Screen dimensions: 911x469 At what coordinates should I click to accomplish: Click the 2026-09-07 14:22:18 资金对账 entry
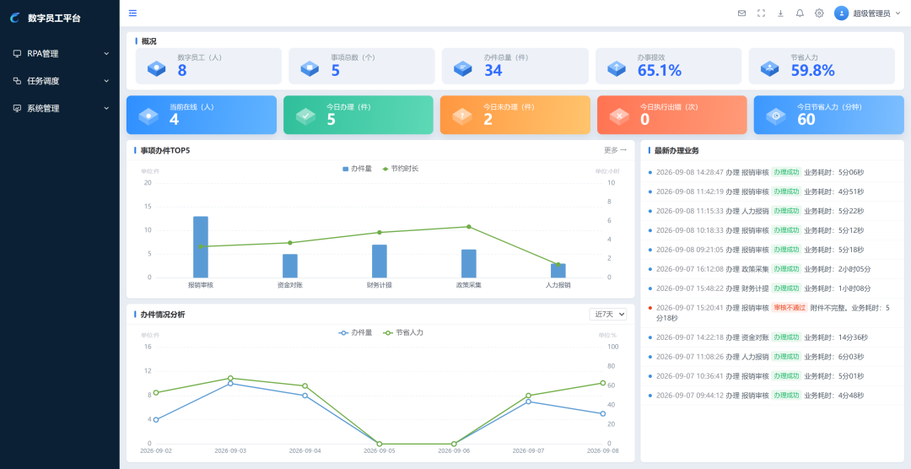coord(772,337)
